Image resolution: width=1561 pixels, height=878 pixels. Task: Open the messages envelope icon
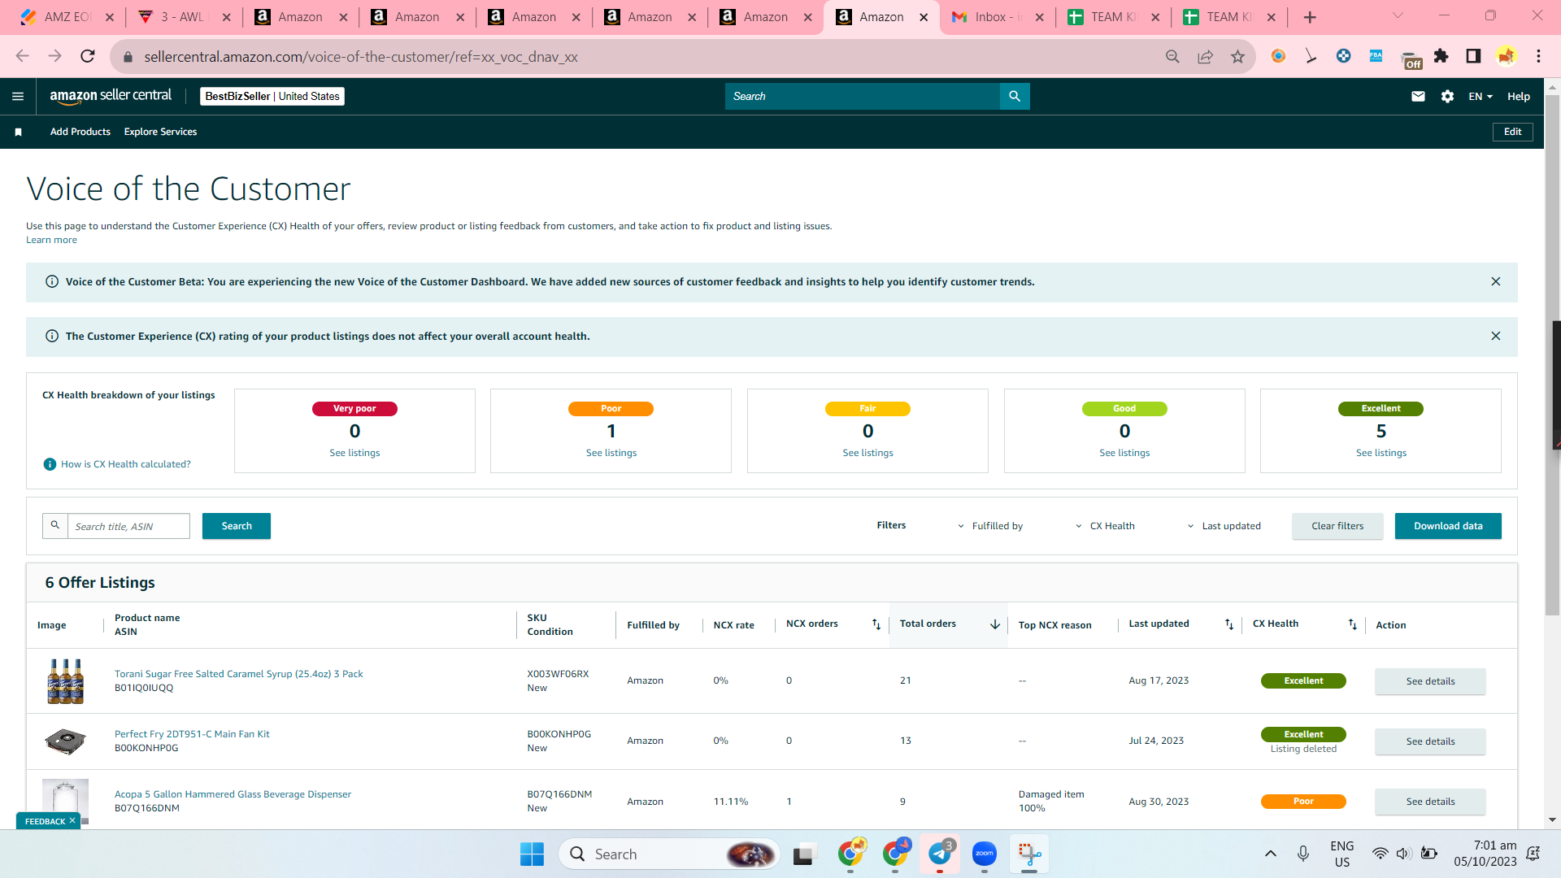pyautogui.click(x=1418, y=96)
